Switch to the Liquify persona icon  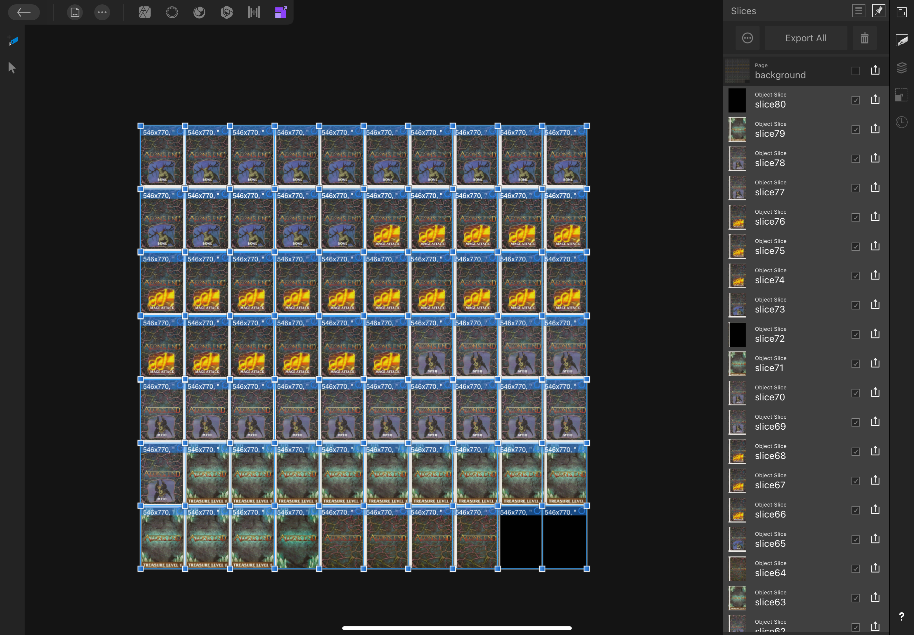199,12
